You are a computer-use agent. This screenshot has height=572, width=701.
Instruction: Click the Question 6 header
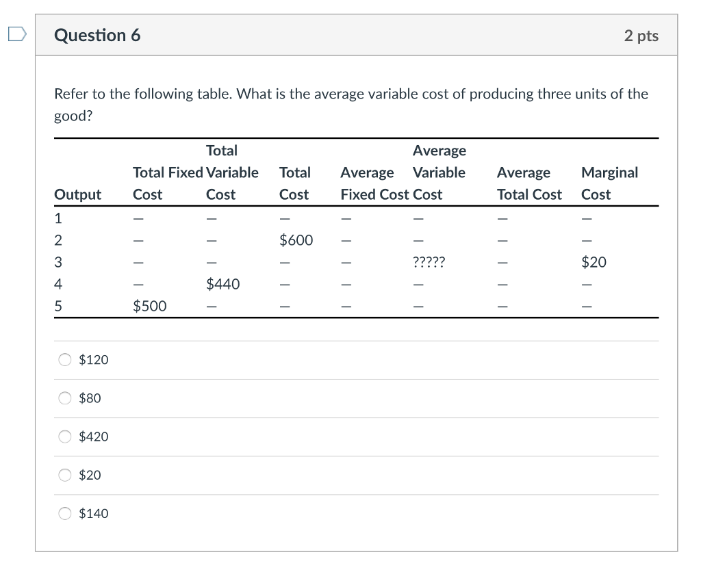coord(97,35)
